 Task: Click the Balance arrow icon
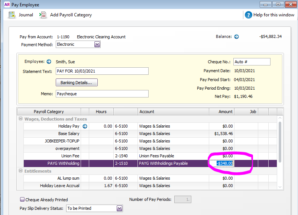pos(236,36)
